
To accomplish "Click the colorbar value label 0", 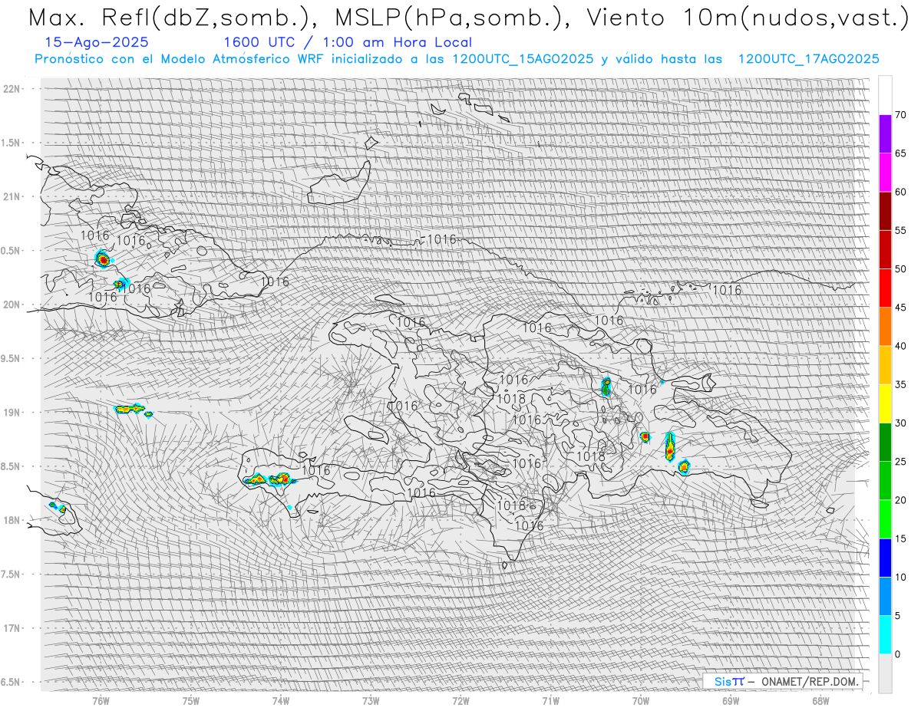I will coord(898,653).
